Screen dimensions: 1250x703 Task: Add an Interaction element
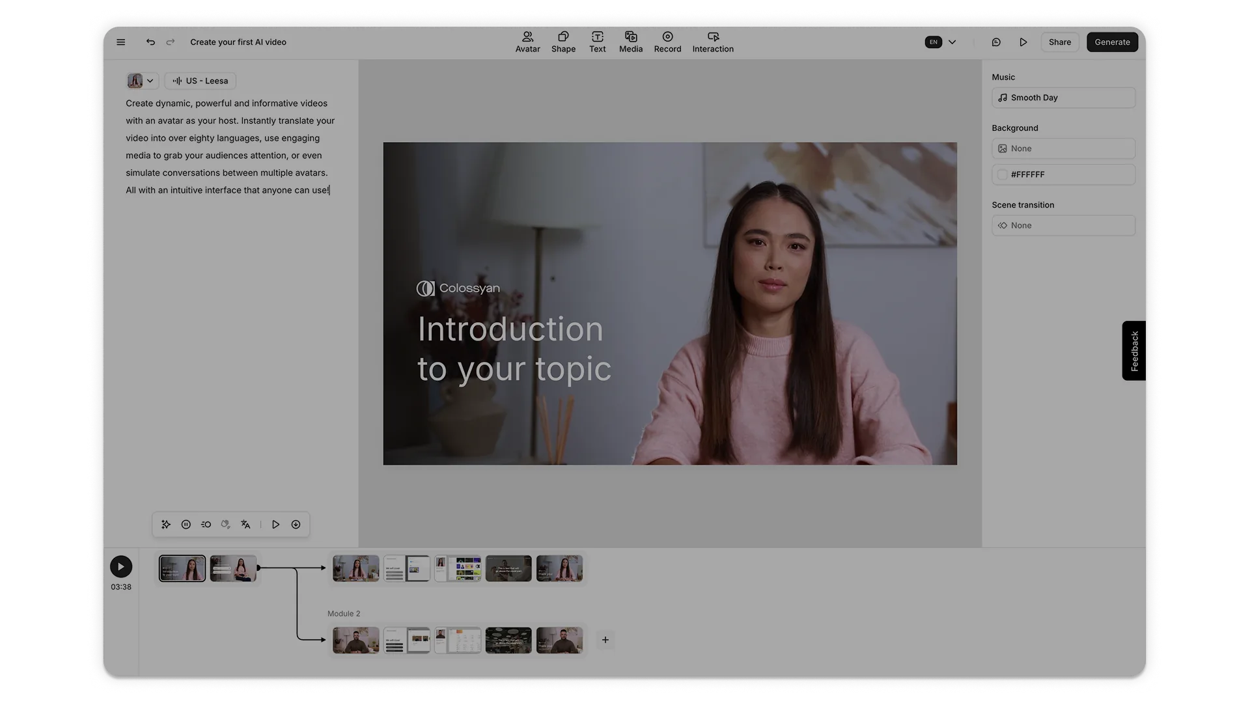713,42
